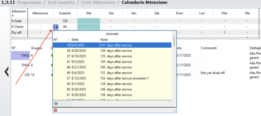
Task: Click the Commenti column header
Action: point(209,48)
